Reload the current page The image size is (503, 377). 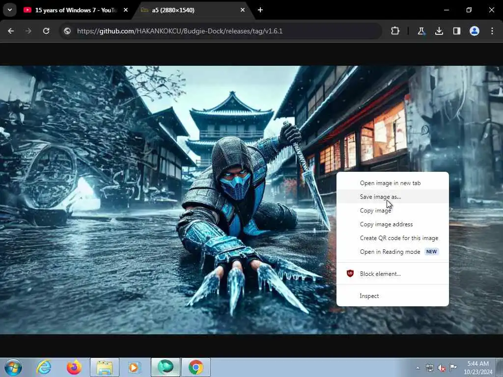(x=46, y=31)
